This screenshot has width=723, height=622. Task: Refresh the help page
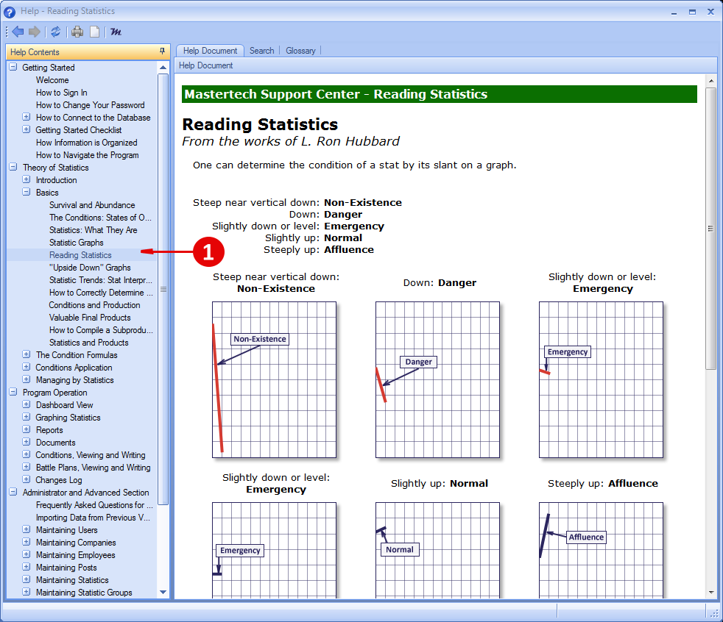(x=56, y=32)
